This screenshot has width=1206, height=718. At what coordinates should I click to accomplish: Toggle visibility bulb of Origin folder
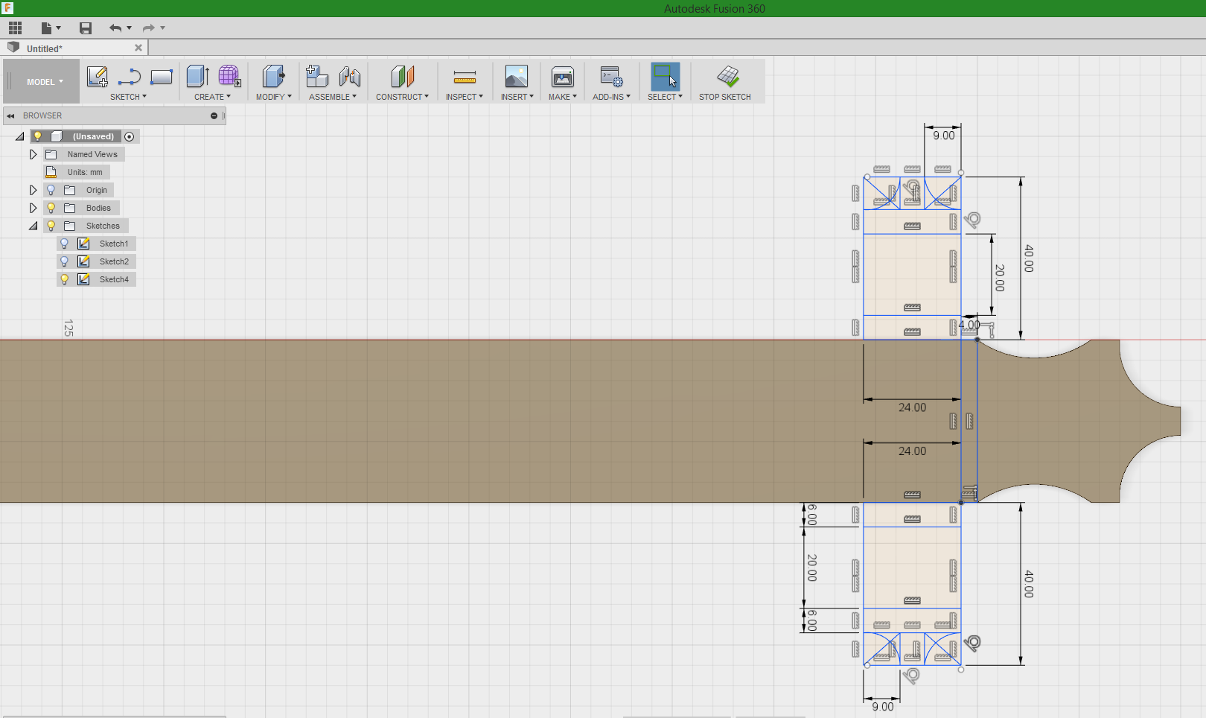click(51, 190)
